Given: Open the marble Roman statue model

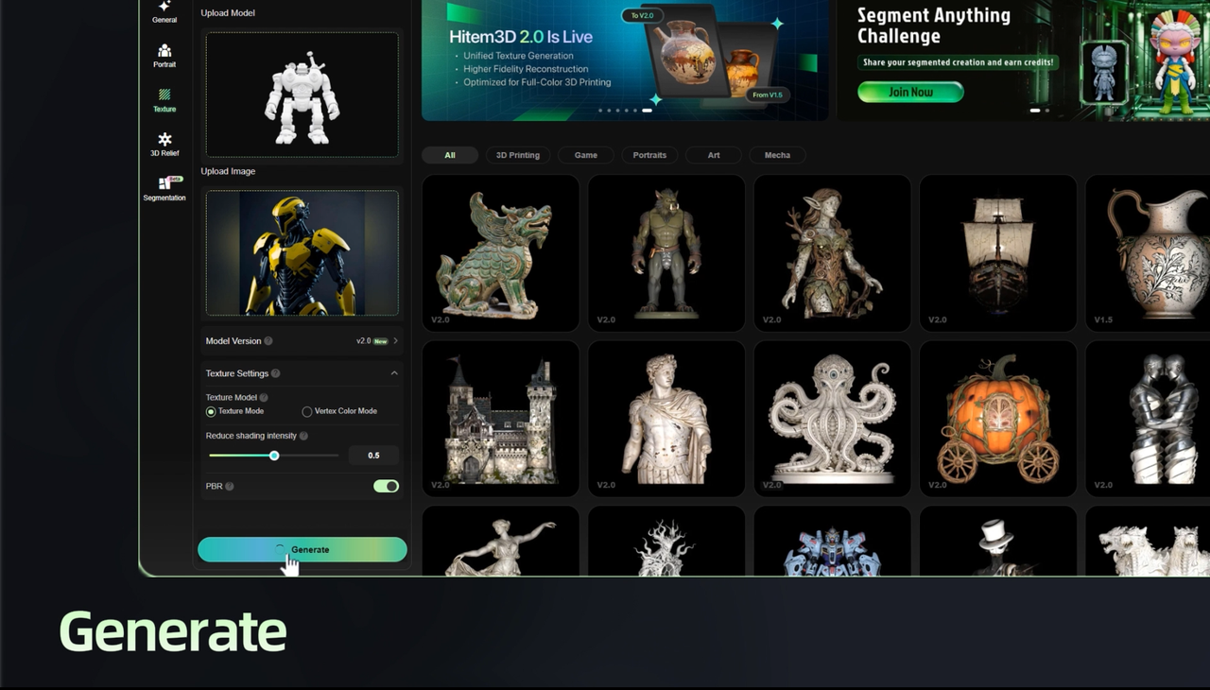Looking at the screenshot, I should click(x=666, y=419).
